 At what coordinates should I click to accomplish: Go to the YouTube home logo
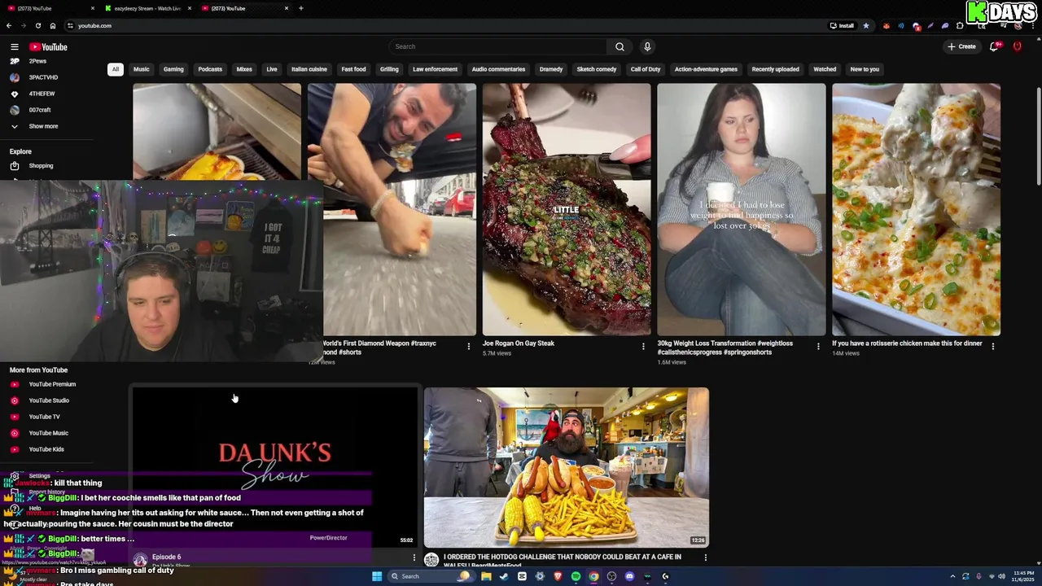(48, 47)
